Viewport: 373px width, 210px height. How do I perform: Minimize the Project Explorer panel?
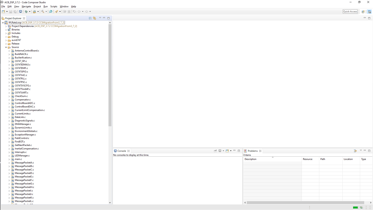click(104, 18)
